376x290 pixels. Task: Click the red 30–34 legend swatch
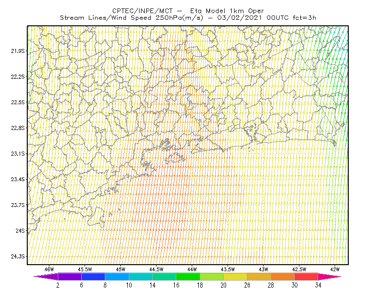(x=306, y=276)
